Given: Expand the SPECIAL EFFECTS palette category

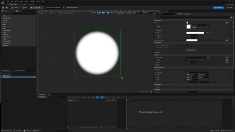Looking at the screenshot, I should coord(7,37).
